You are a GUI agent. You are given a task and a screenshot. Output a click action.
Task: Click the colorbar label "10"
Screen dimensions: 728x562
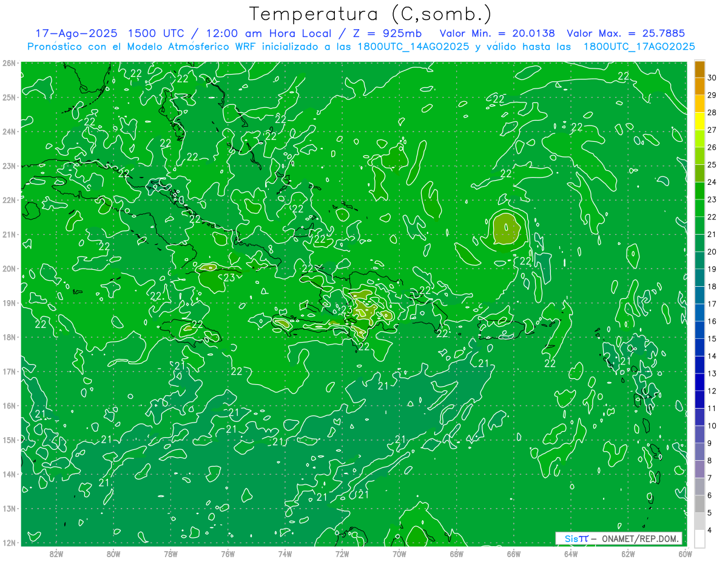(x=712, y=426)
